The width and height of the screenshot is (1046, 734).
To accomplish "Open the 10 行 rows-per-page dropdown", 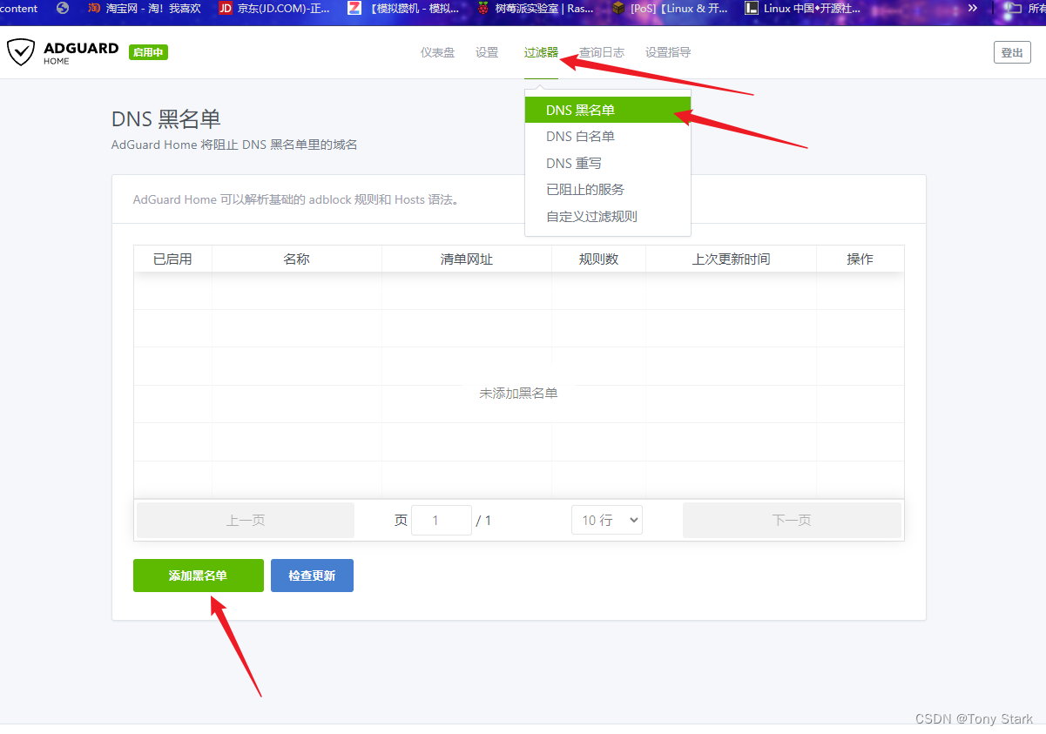I will click(606, 520).
